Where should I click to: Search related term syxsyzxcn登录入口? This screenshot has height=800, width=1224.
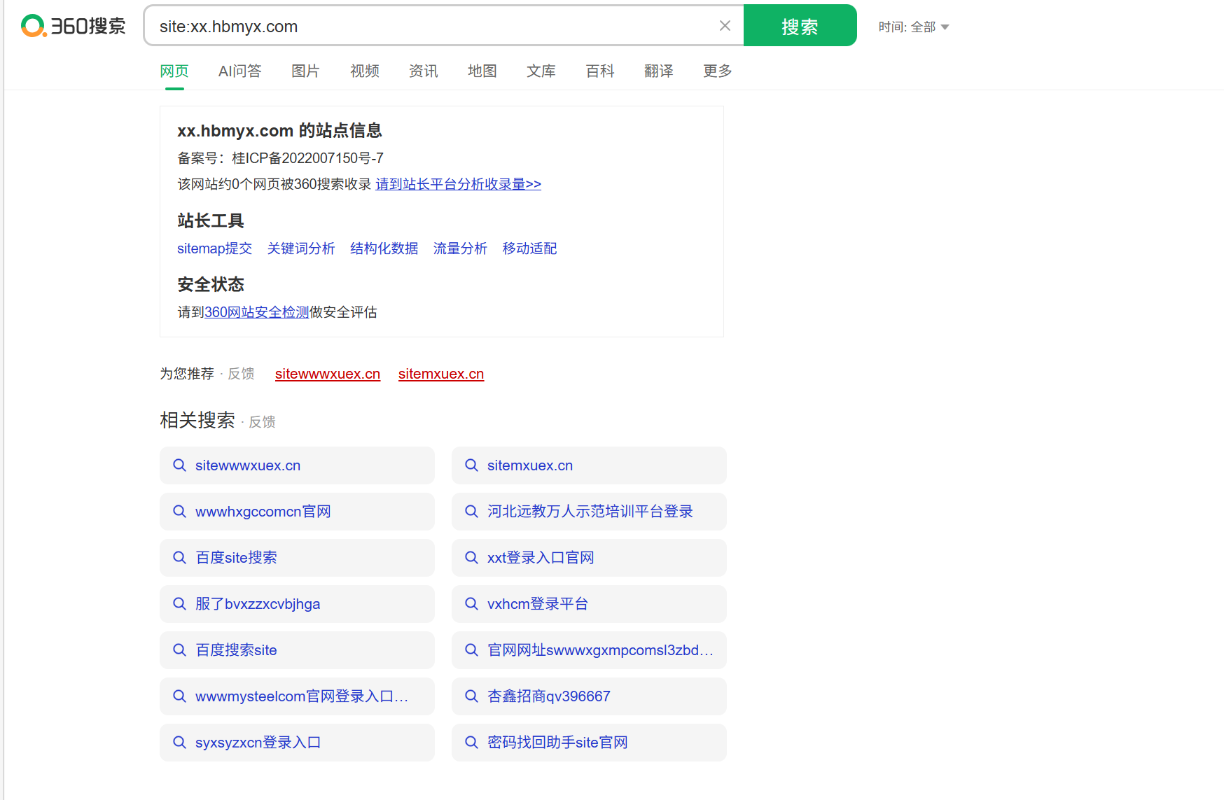pos(297,743)
